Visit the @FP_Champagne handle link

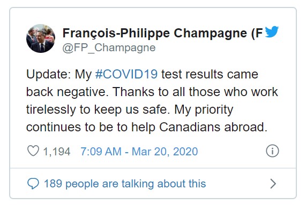(109, 48)
